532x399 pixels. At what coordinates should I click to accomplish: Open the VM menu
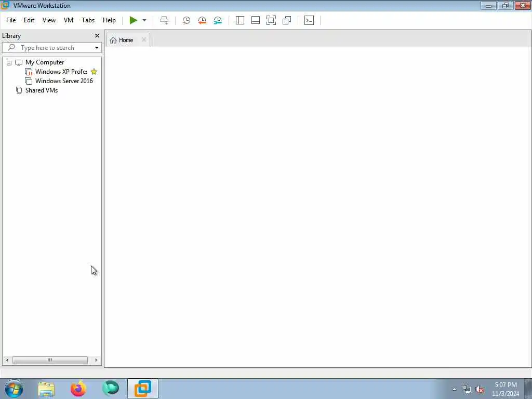pos(69,20)
